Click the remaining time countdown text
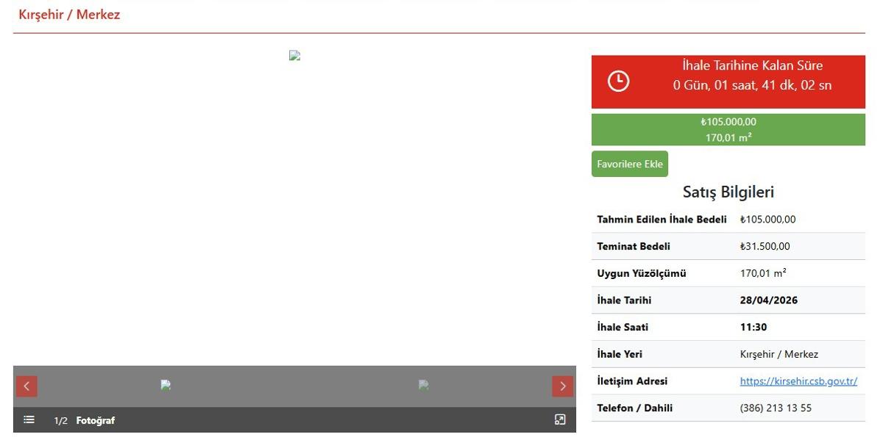Viewport: 883px width, 437px height. point(751,85)
